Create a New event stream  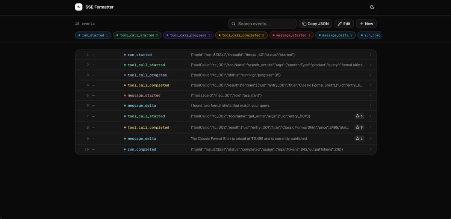tap(366, 24)
